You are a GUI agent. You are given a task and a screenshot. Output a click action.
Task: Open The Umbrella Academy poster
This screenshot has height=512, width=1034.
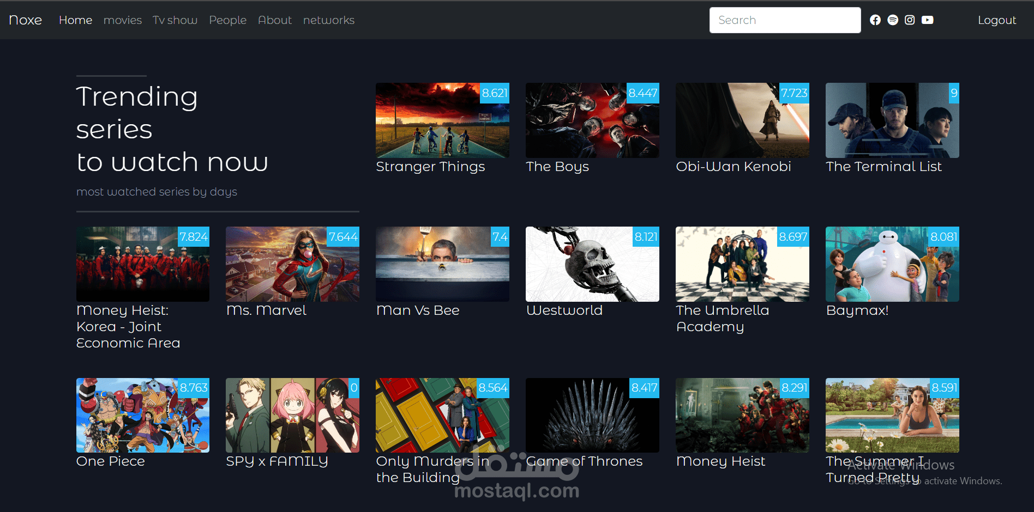[x=742, y=264]
